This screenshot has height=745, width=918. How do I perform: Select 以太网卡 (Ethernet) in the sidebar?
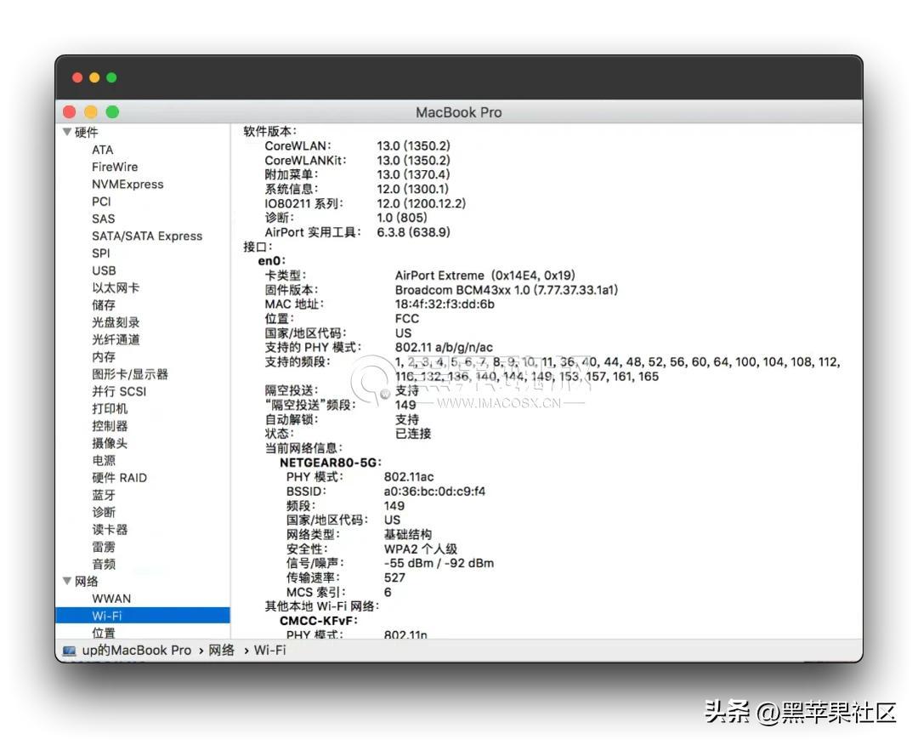[114, 287]
